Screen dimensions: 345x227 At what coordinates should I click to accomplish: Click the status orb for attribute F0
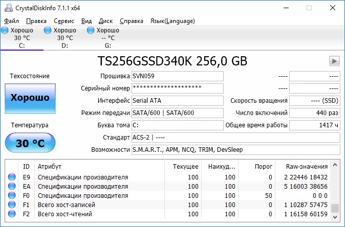tap(12, 196)
